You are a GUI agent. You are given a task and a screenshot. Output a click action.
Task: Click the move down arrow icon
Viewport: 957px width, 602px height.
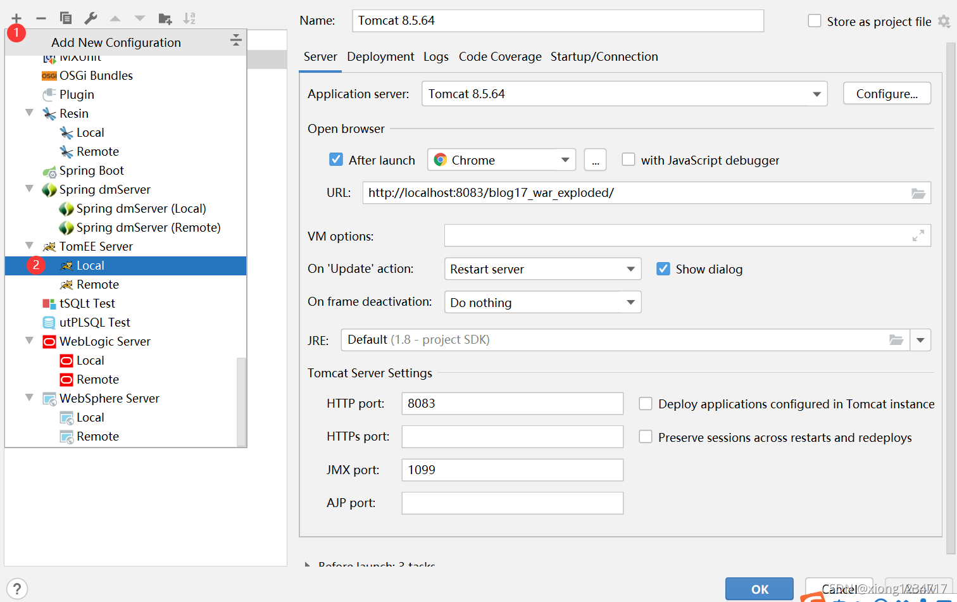[x=140, y=18]
